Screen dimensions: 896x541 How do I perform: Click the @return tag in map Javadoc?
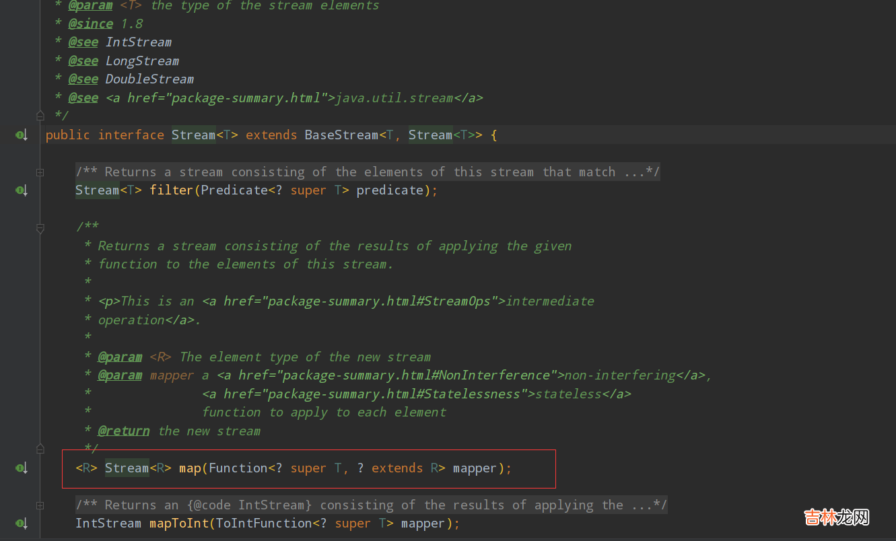[124, 431]
